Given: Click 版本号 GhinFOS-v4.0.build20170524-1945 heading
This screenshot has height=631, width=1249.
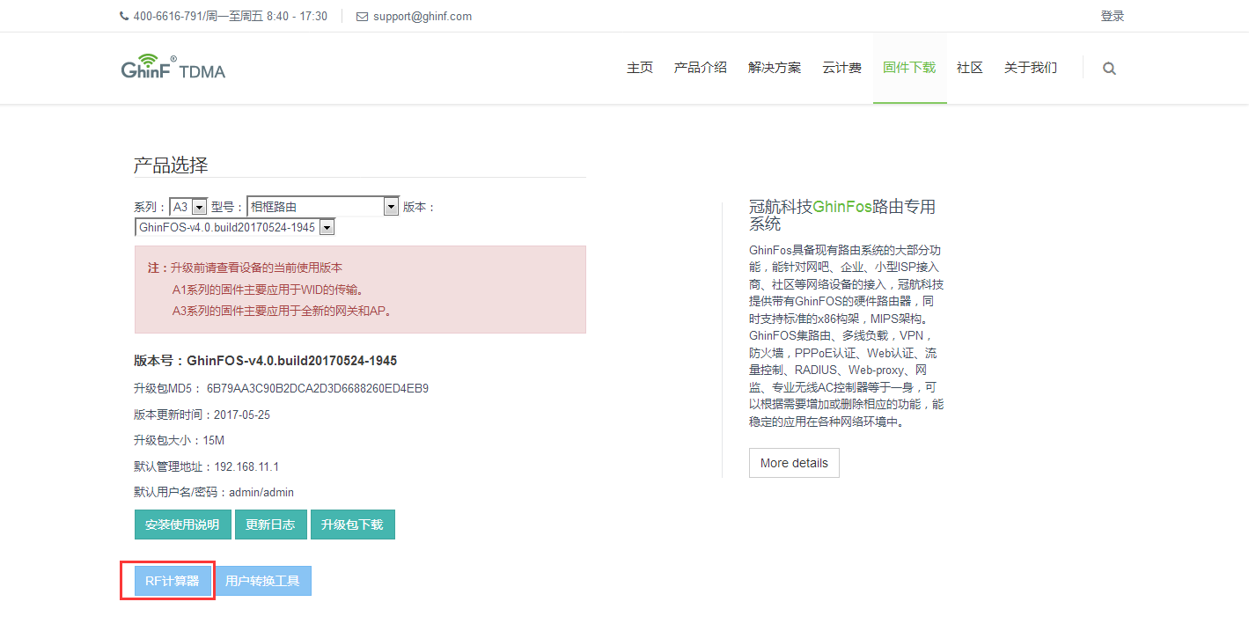Looking at the screenshot, I should [x=265, y=361].
